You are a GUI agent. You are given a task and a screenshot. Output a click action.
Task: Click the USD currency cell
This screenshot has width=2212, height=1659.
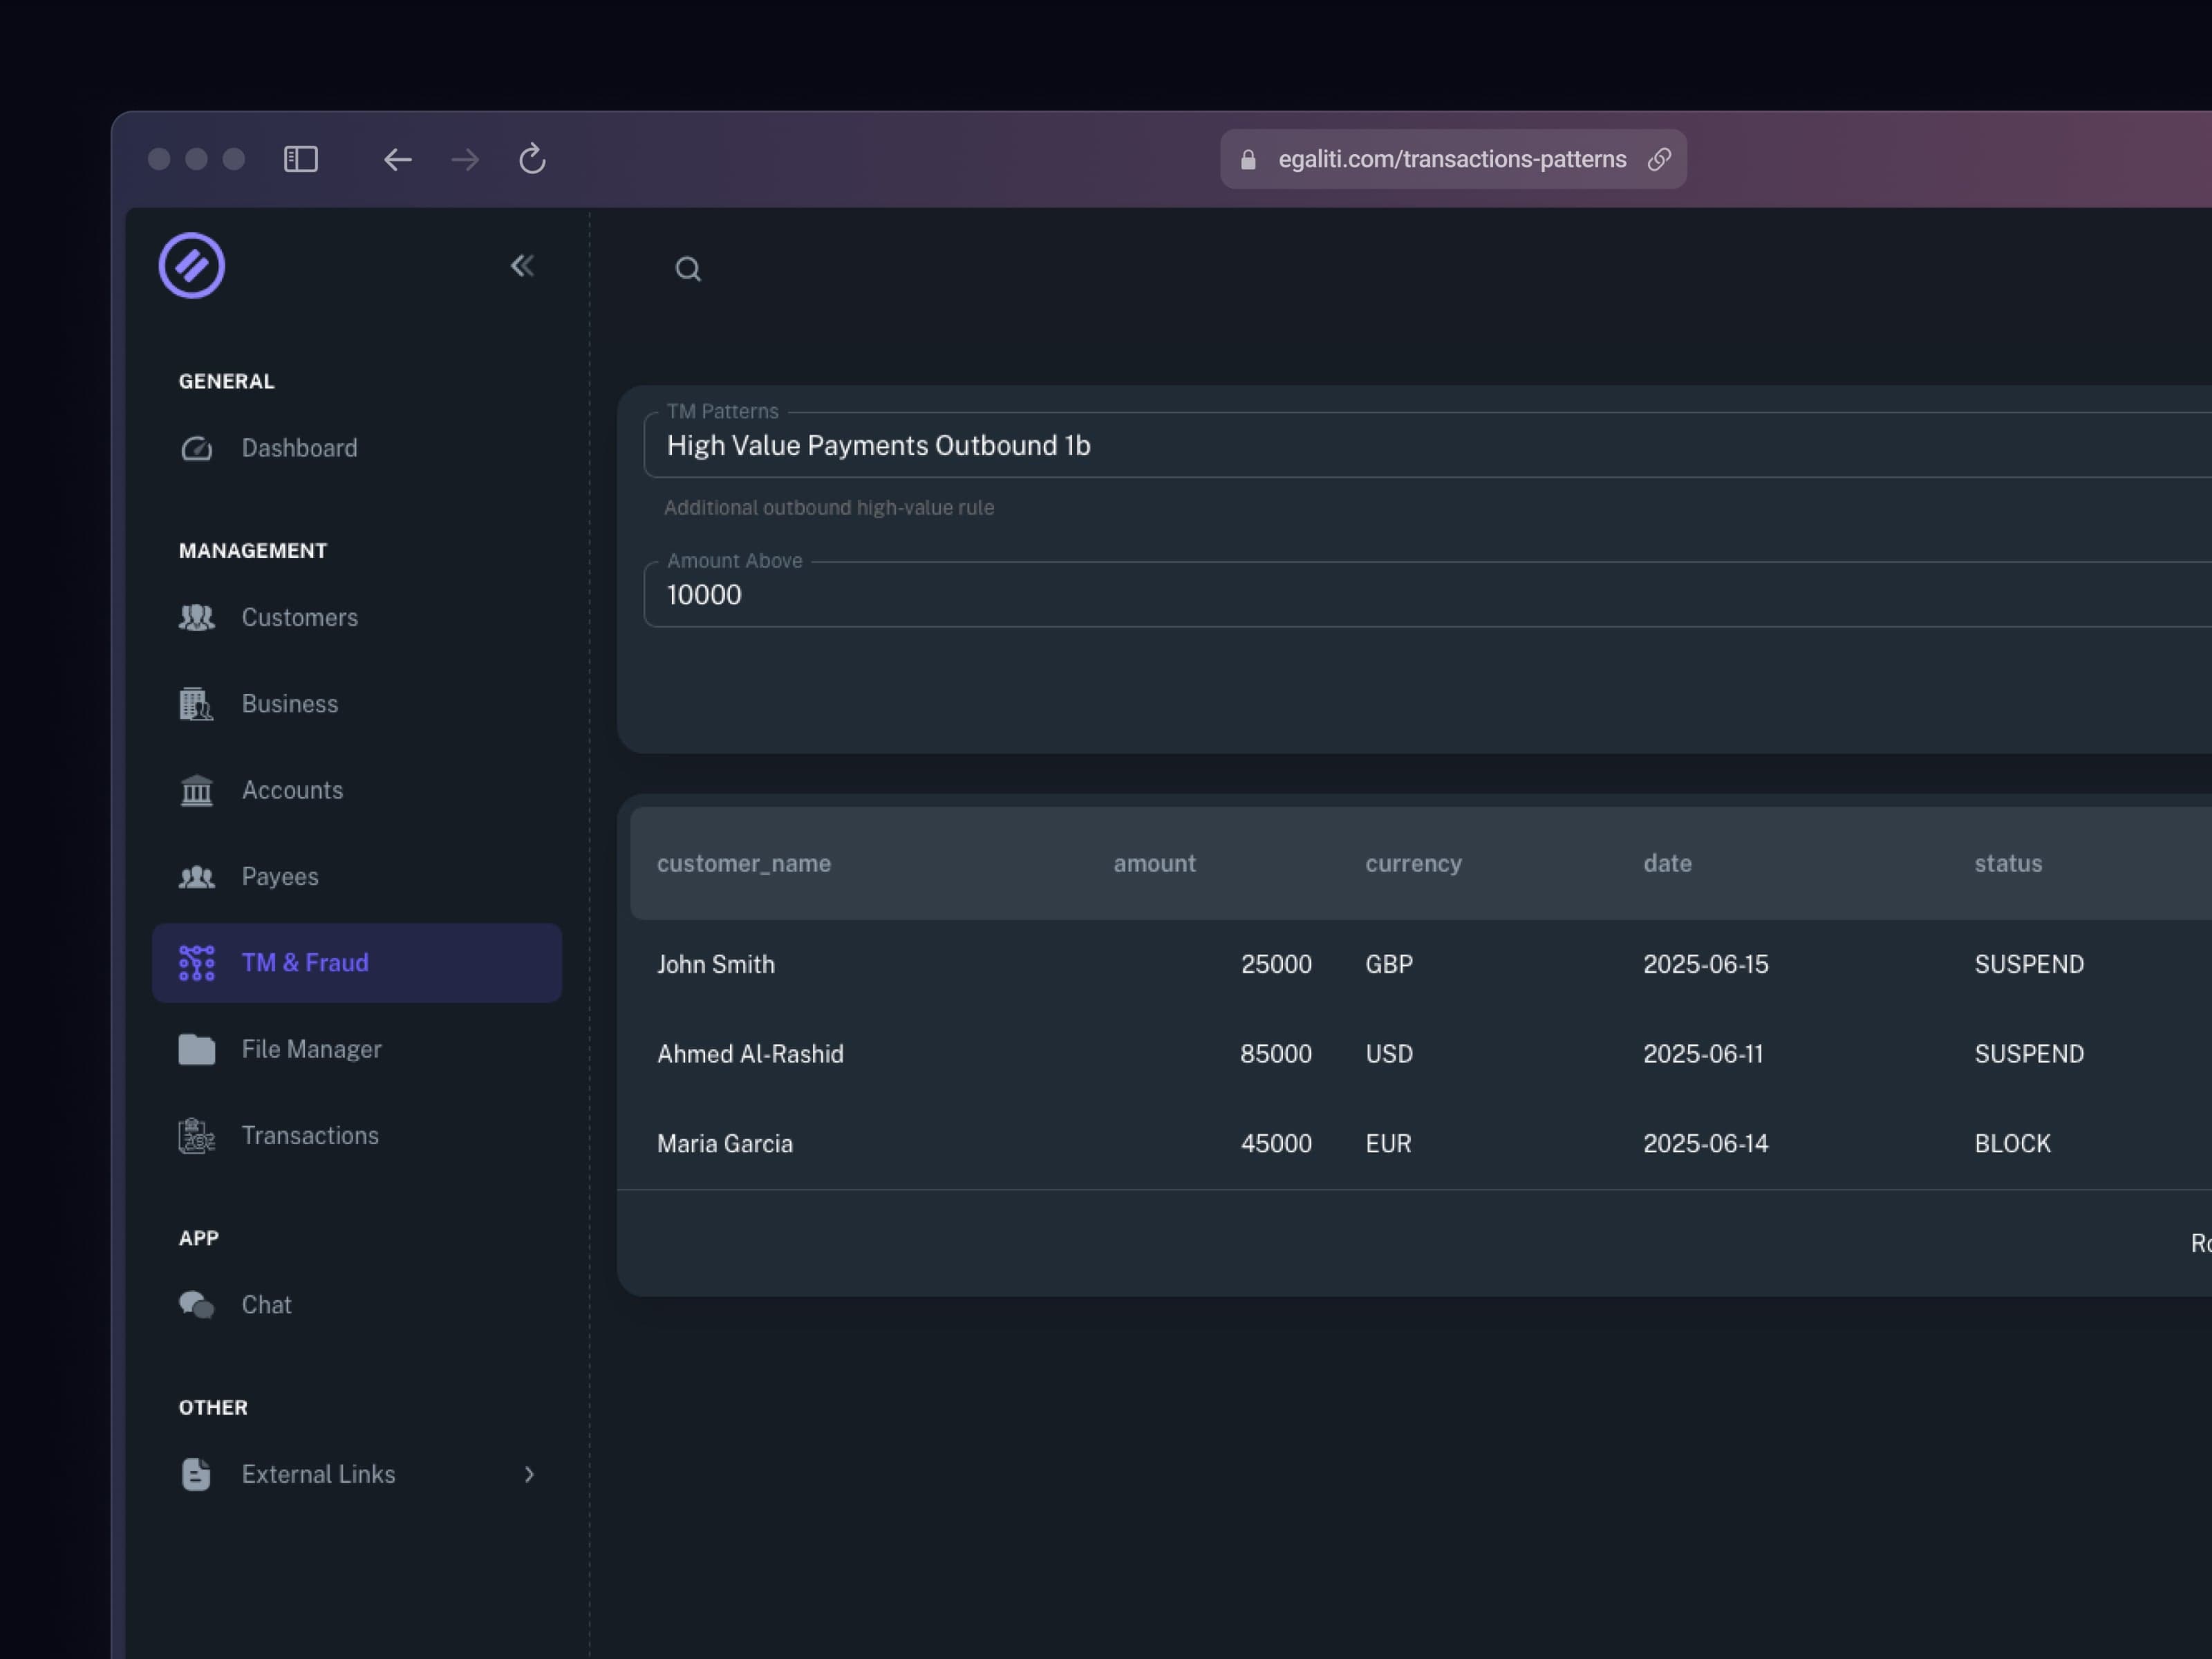(x=1389, y=1054)
